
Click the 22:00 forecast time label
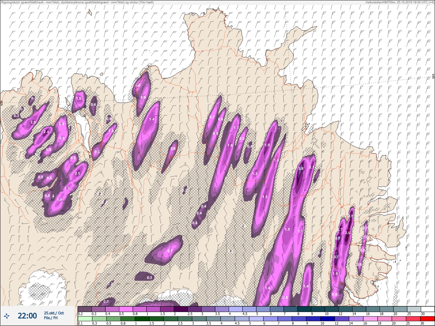[27, 316]
